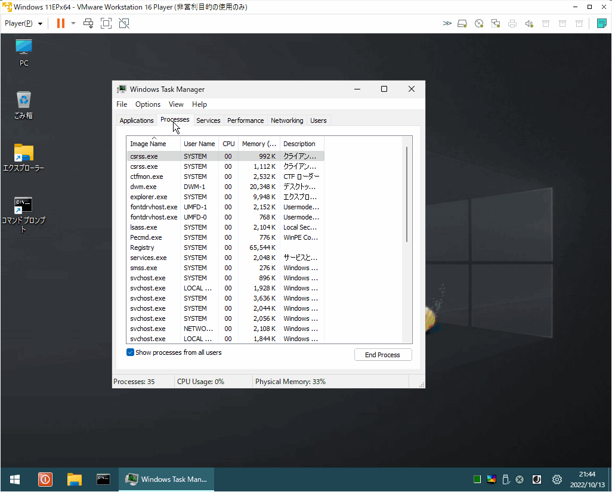Click the CD/DVD drive icon on VMware toolbar
The height and width of the screenshot is (492, 612).
(479, 23)
